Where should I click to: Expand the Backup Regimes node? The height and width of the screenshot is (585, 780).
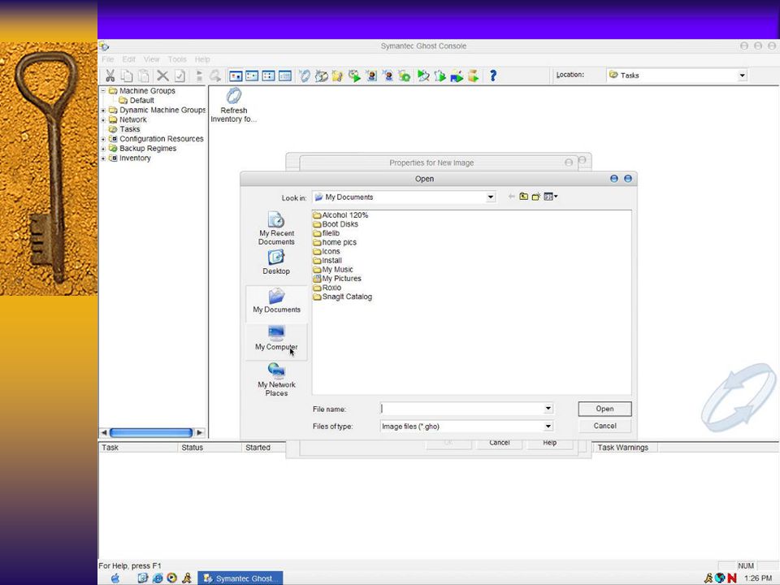click(x=103, y=148)
